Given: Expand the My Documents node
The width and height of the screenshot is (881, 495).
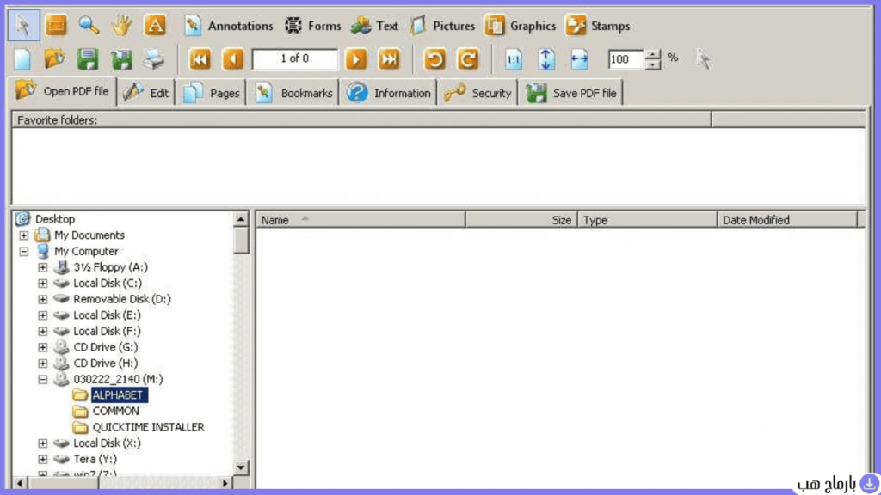Looking at the screenshot, I should pyautogui.click(x=23, y=235).
